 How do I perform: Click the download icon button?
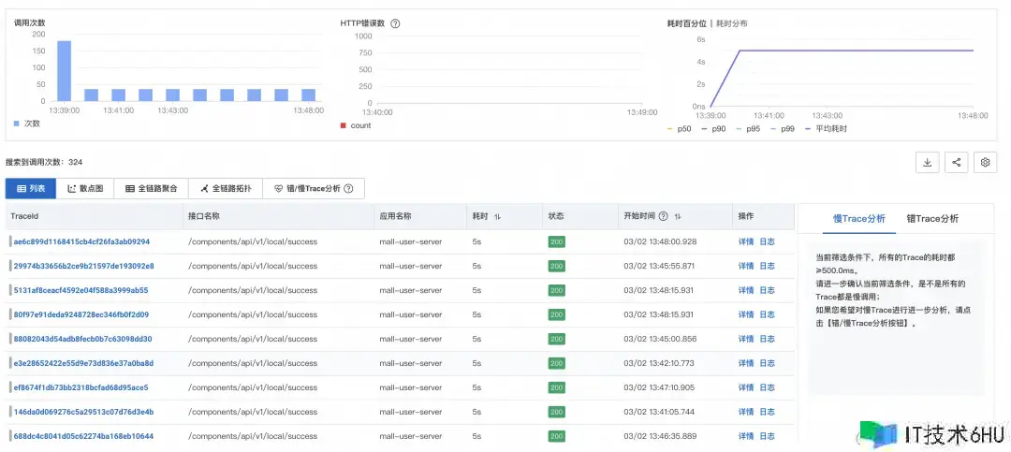[x=927, y=162]
